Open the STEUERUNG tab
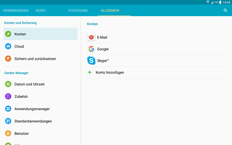The image size is (232, 145). (x=78, y=10)
